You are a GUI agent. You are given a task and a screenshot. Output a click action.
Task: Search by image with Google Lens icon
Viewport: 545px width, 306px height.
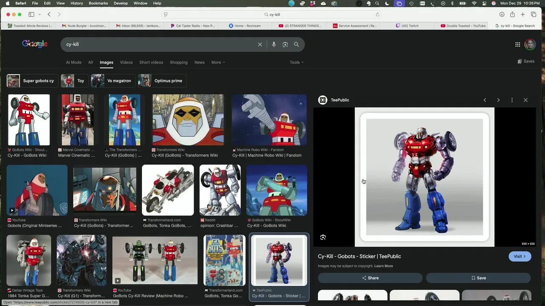click(285, 44)
